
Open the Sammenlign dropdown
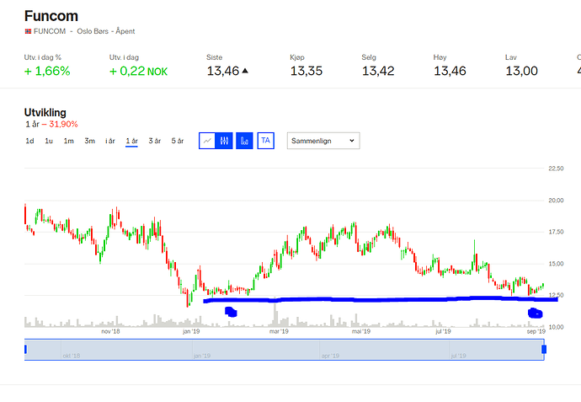tap(323, 141)
